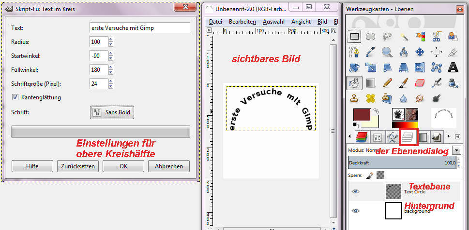Select the Fuzzy Select magic wand tool

click(404, 37)
